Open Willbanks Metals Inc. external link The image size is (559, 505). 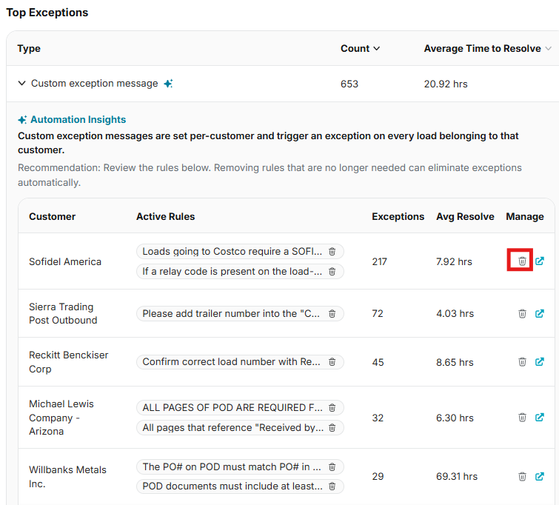tap(540, 476)
